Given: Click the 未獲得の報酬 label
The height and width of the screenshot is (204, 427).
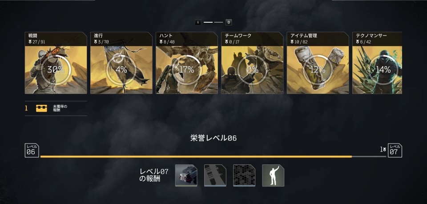Looking at the screenshot, I should [60, 108].
